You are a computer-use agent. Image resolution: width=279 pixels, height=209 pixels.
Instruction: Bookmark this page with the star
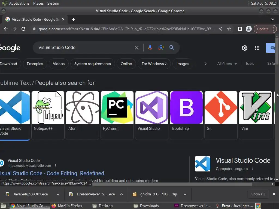tap(229, 29)
